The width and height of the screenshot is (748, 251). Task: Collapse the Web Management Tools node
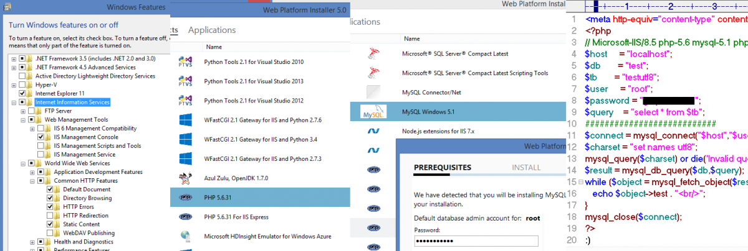point(23,119)
